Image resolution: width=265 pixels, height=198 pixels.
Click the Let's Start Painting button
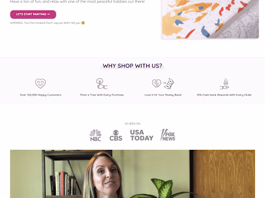(x=33, y=14)
